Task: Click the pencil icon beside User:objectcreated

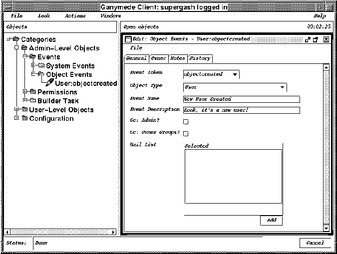Action: point(49,83)
